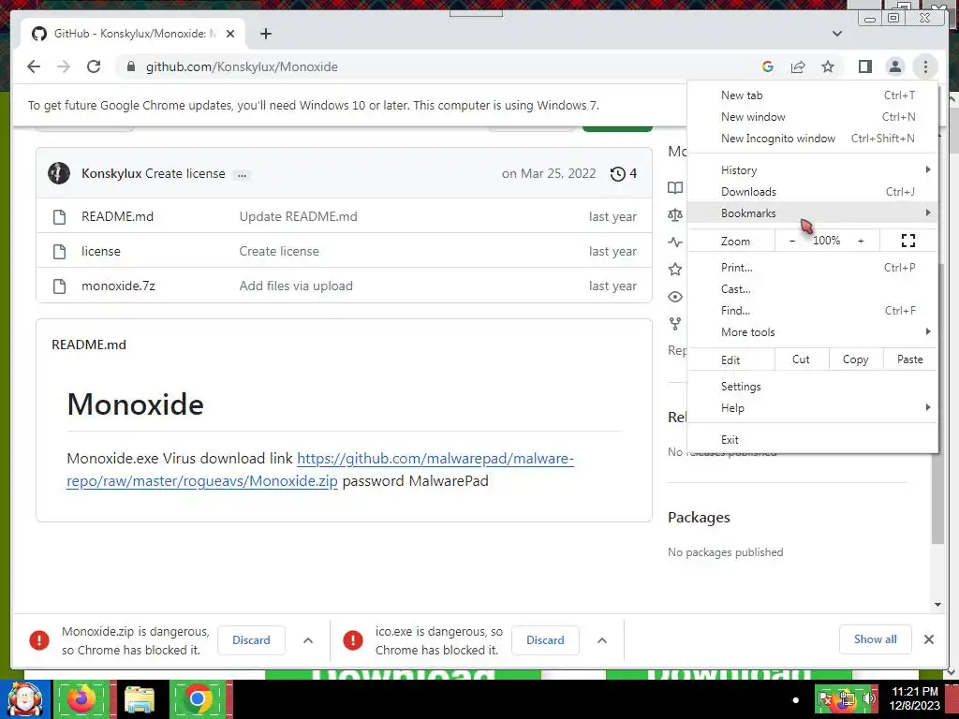Close the GitHub Monoxide tab
Screen dimensions: 959x719
(x=230, y=34)
